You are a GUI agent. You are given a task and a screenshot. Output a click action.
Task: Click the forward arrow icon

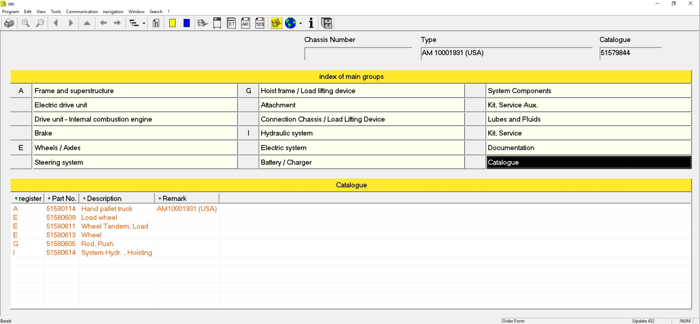coord(117,23)
